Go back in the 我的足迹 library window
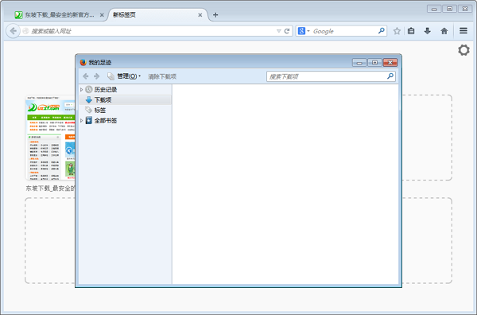Viewport: 477px width, 315px height. pyautogui.click(x=86, y=76)
